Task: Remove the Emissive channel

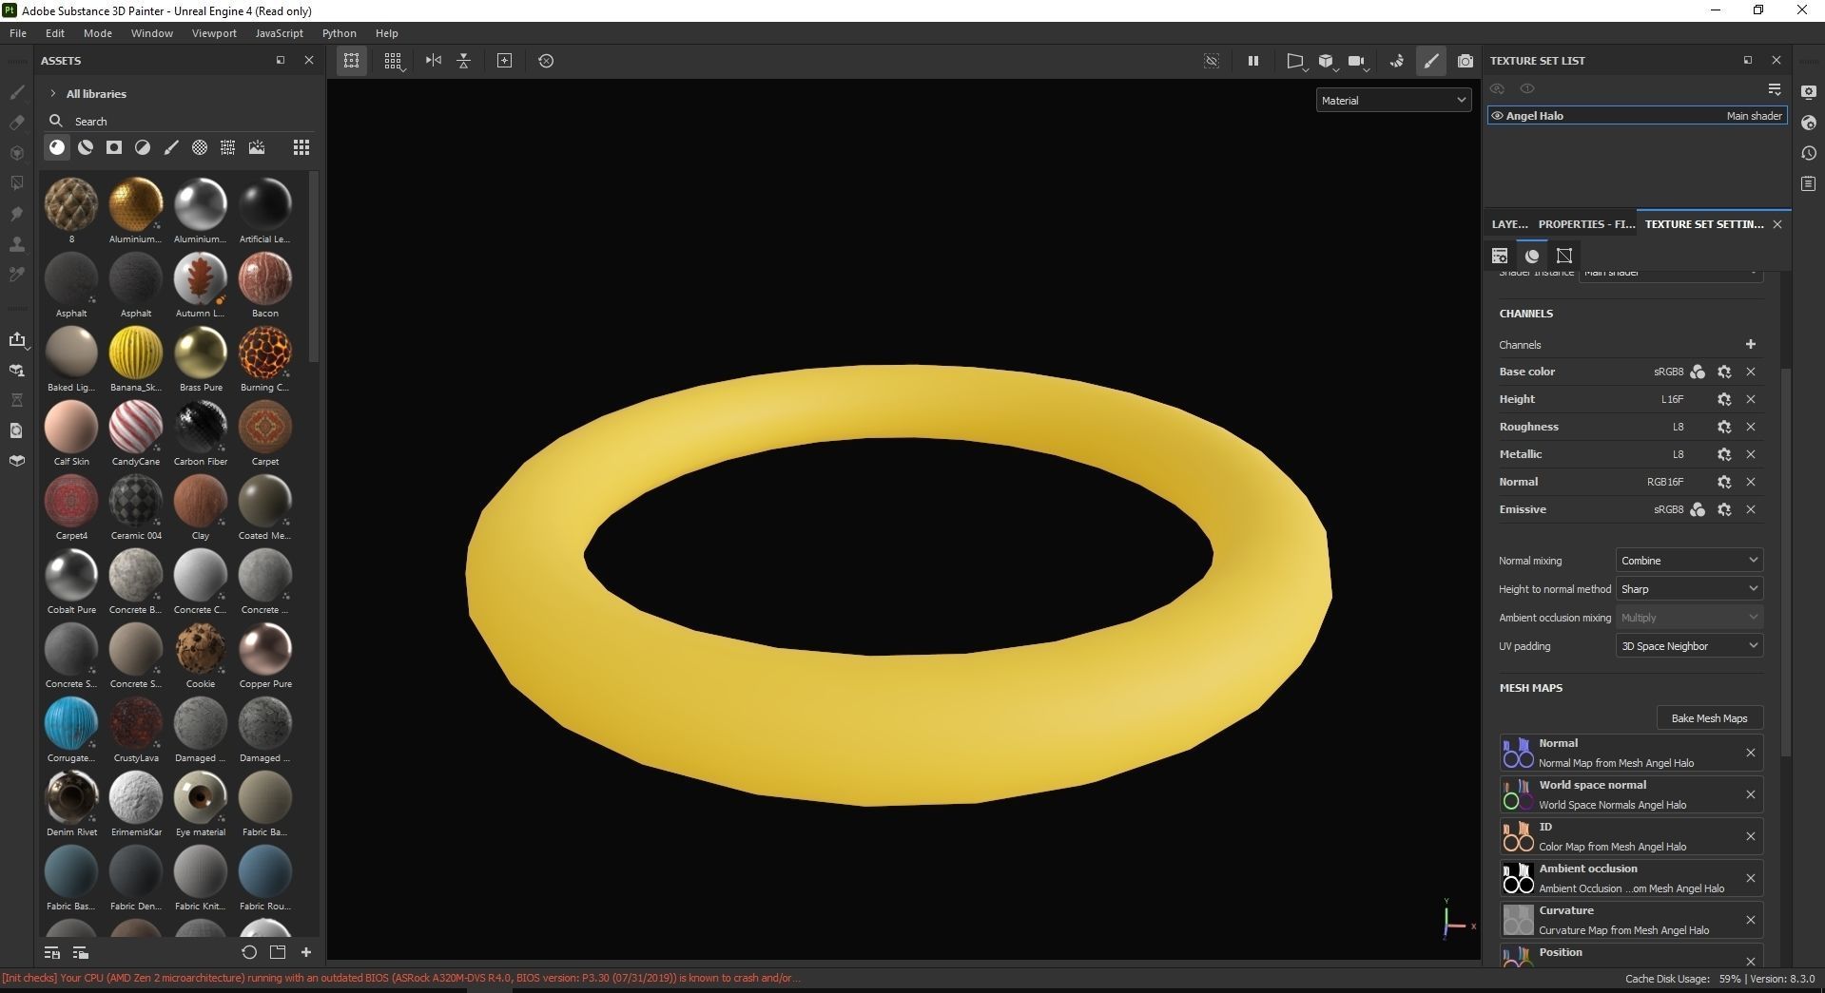Action: 1751,509
